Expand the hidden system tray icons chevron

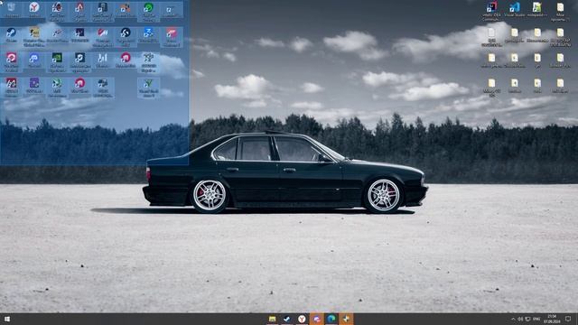point(513,319)
